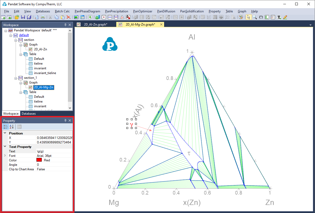
Task: Toggle Alphabetical sort in Property panel
Action: [x=11, y=127]
